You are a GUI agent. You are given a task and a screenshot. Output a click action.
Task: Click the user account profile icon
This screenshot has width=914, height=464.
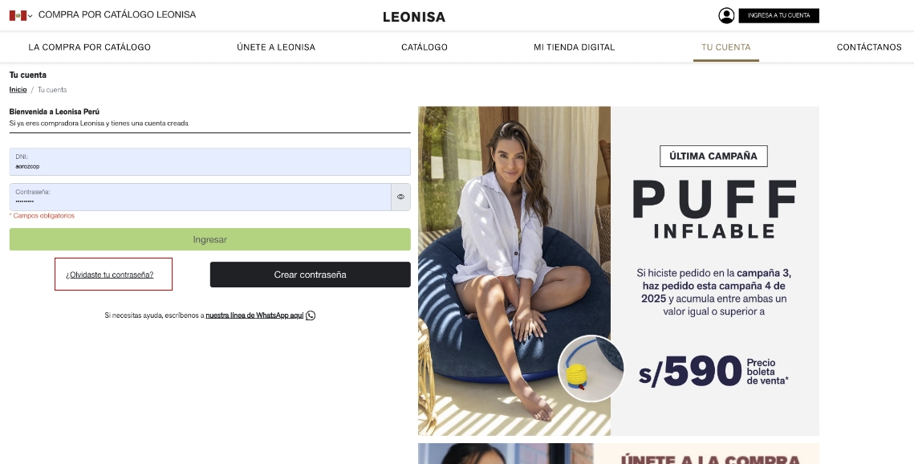coord(726,16)
